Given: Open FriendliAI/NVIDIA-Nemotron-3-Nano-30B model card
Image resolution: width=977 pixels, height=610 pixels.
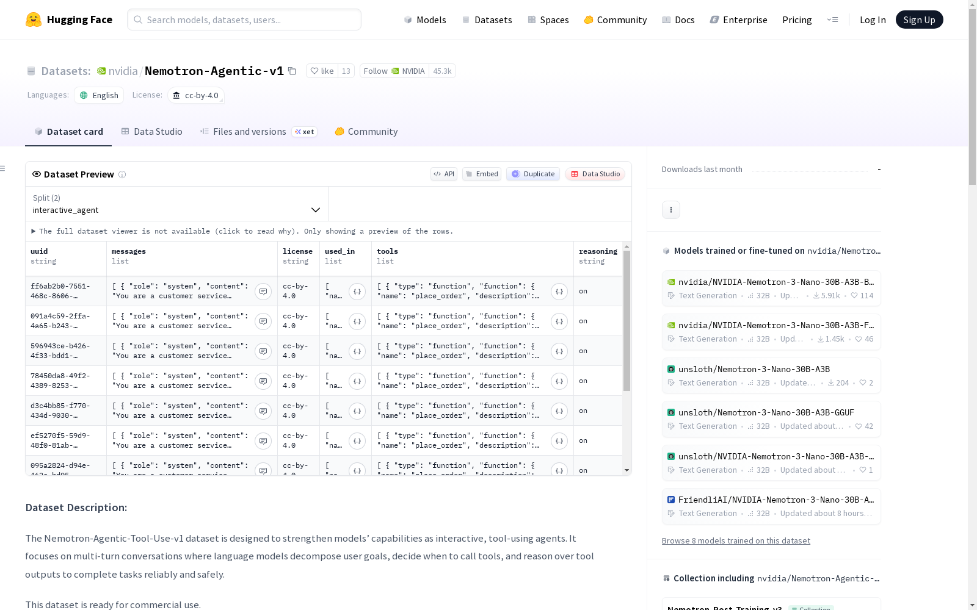Looking at the screenshot, I should pyautogui.click(x=771, y=506).
